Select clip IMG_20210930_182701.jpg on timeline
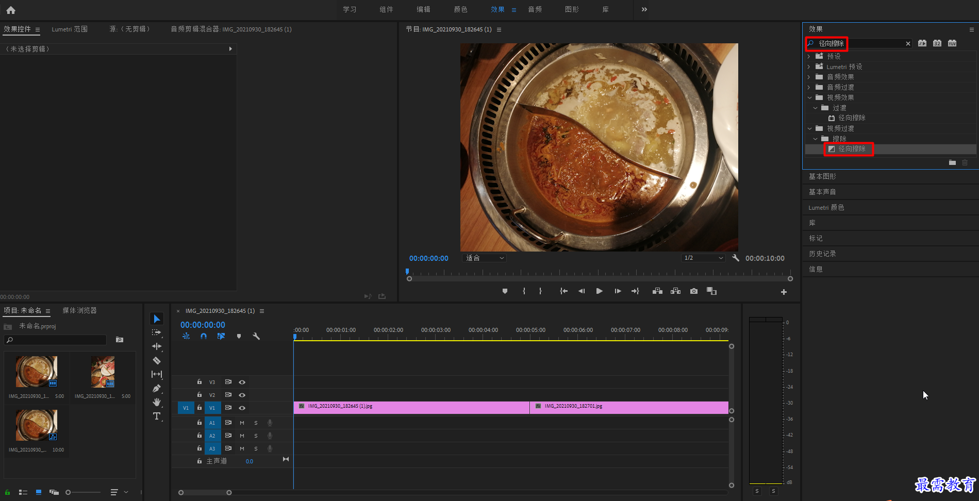979x501 pixels. click(x=629, y=408)
